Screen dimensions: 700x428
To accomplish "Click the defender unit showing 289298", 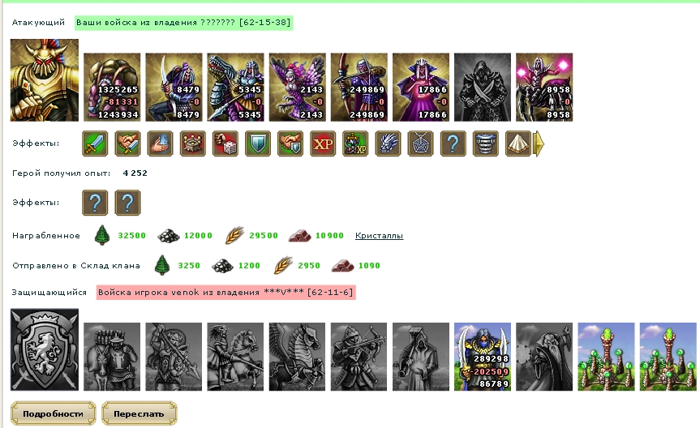I will [483, 357].
